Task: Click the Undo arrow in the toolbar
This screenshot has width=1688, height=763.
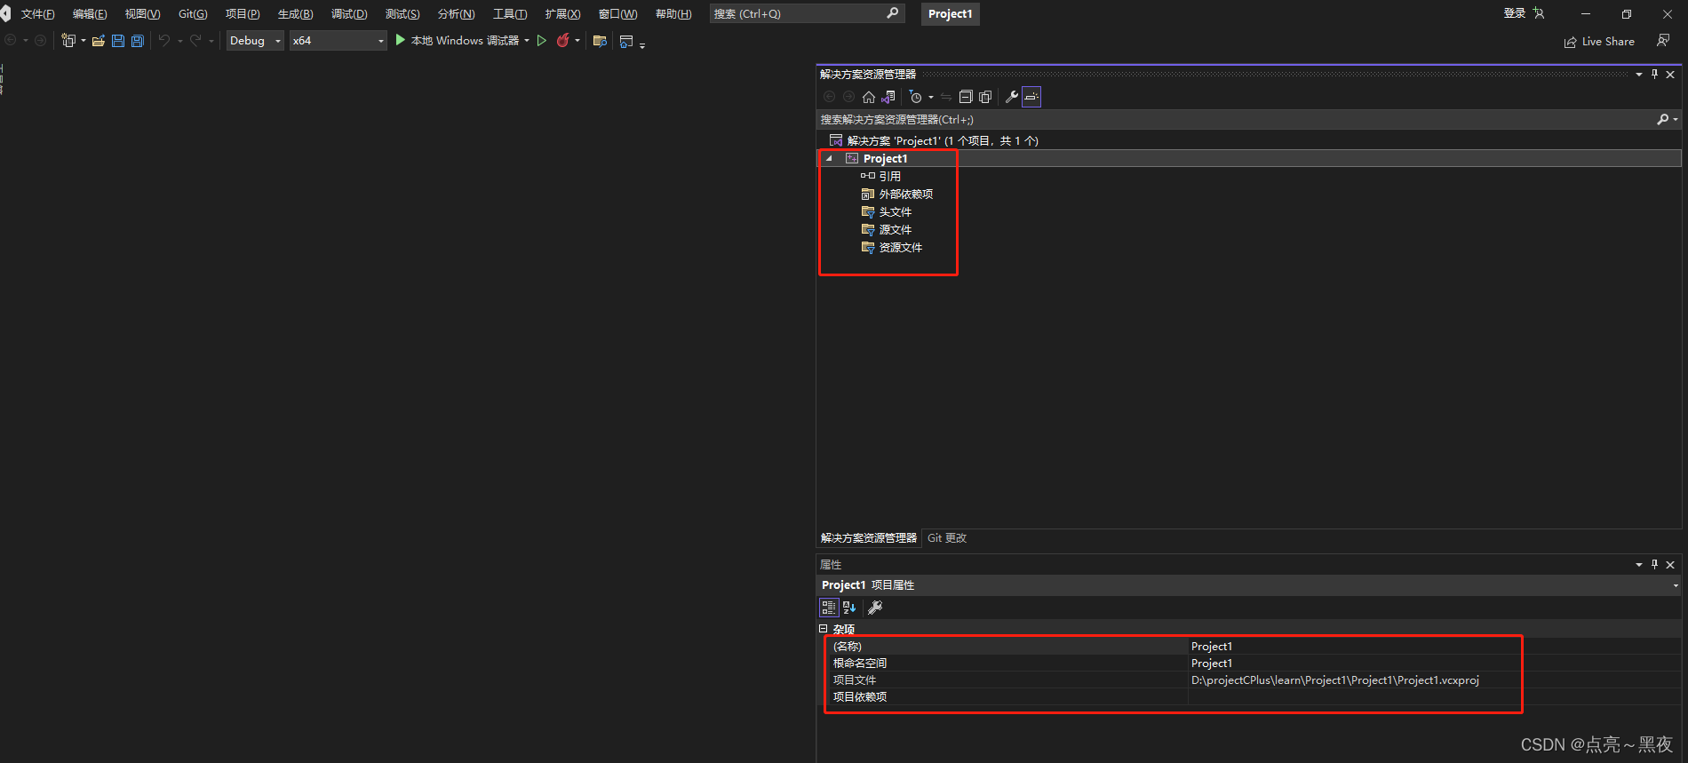Action: click(163, 41)
